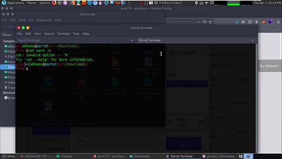
Task: Select Documents in the file manager sidebar
Action: point(10,62)
